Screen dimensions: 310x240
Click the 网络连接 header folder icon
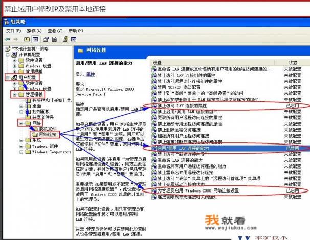pos(80,51)
